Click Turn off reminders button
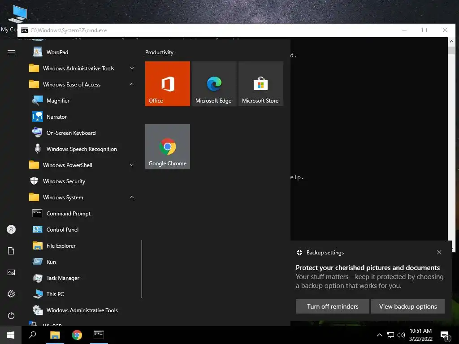Viewport: 459px width, 344px height. pos(333,306)
